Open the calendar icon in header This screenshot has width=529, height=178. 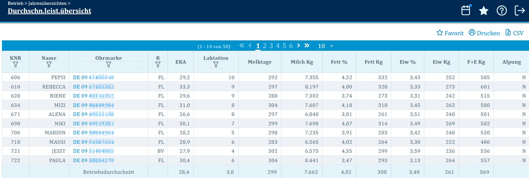466,11
